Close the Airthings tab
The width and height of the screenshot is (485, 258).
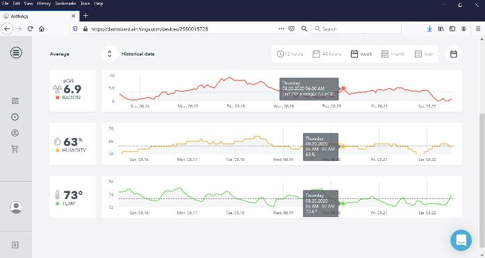click(x=74, y=16)
